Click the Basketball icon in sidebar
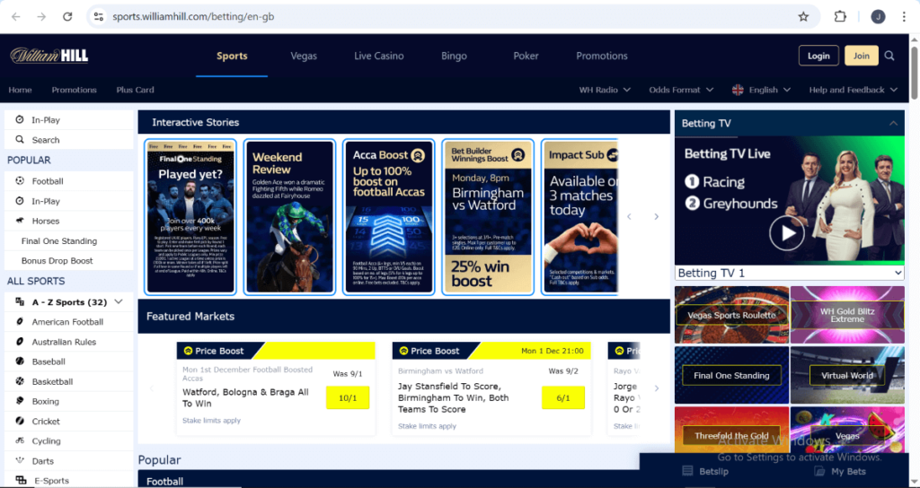The height and width of the screenshot is (488, 920). 20,381
